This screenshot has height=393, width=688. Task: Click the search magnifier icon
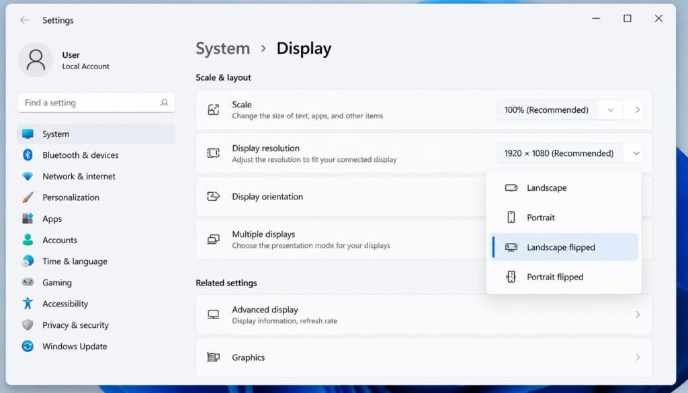[164, 103]
